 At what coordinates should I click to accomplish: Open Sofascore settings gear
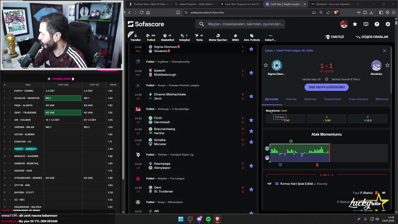388,24
